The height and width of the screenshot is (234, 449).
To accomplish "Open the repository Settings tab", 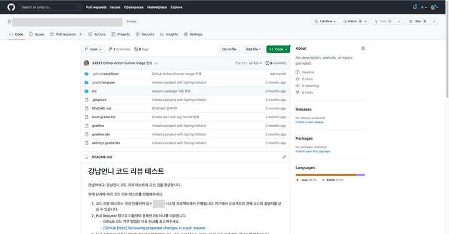I will coord(193,34).
